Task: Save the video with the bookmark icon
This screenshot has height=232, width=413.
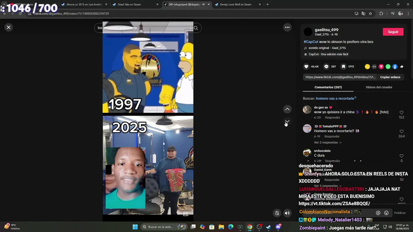Action: 344,67
